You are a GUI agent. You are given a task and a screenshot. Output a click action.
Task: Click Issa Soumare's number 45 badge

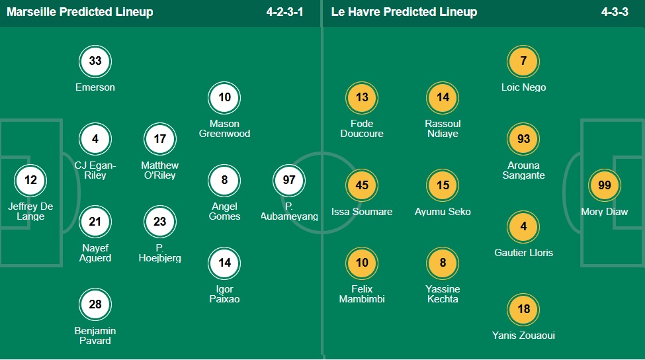click(x=362, y=185)
